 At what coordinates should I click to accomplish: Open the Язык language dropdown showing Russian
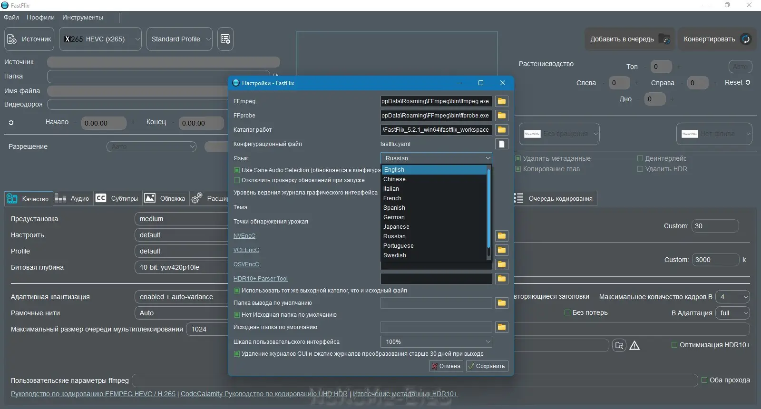pyautogui.click(x=436, y=158)
